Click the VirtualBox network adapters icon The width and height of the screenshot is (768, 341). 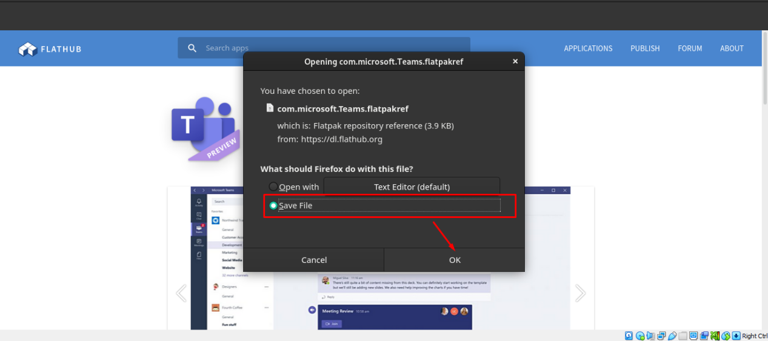click(661, 336)
